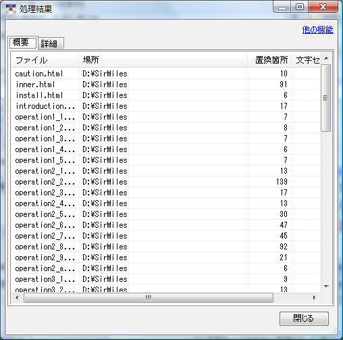343x340 pixels.
Task: Select the 概要 tab
Action: pyautogui.click(x=23, y=43)
